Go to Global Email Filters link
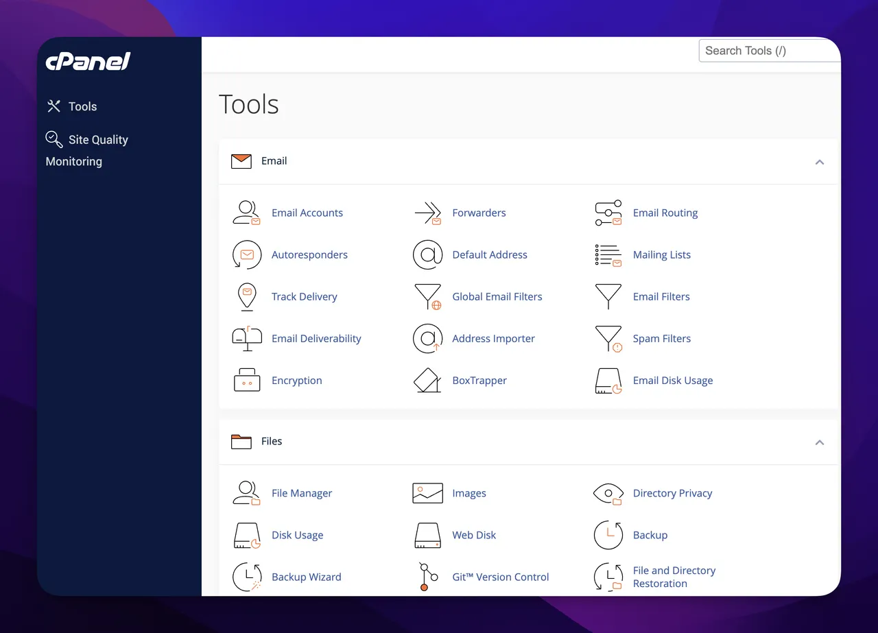The width and height of the screenshot is (878, 633). 497,297
